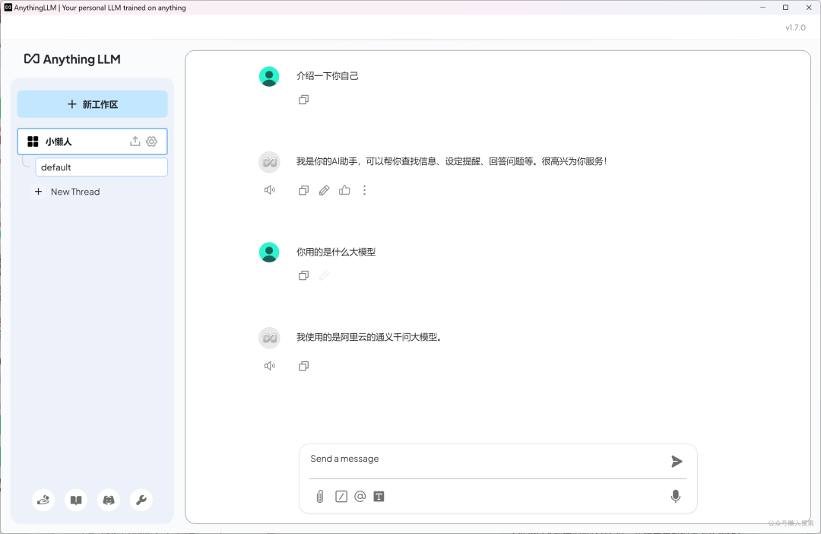The image size is (821, 534).
Task: Play speech for the AI助手 reply
Action: (270, 190)
